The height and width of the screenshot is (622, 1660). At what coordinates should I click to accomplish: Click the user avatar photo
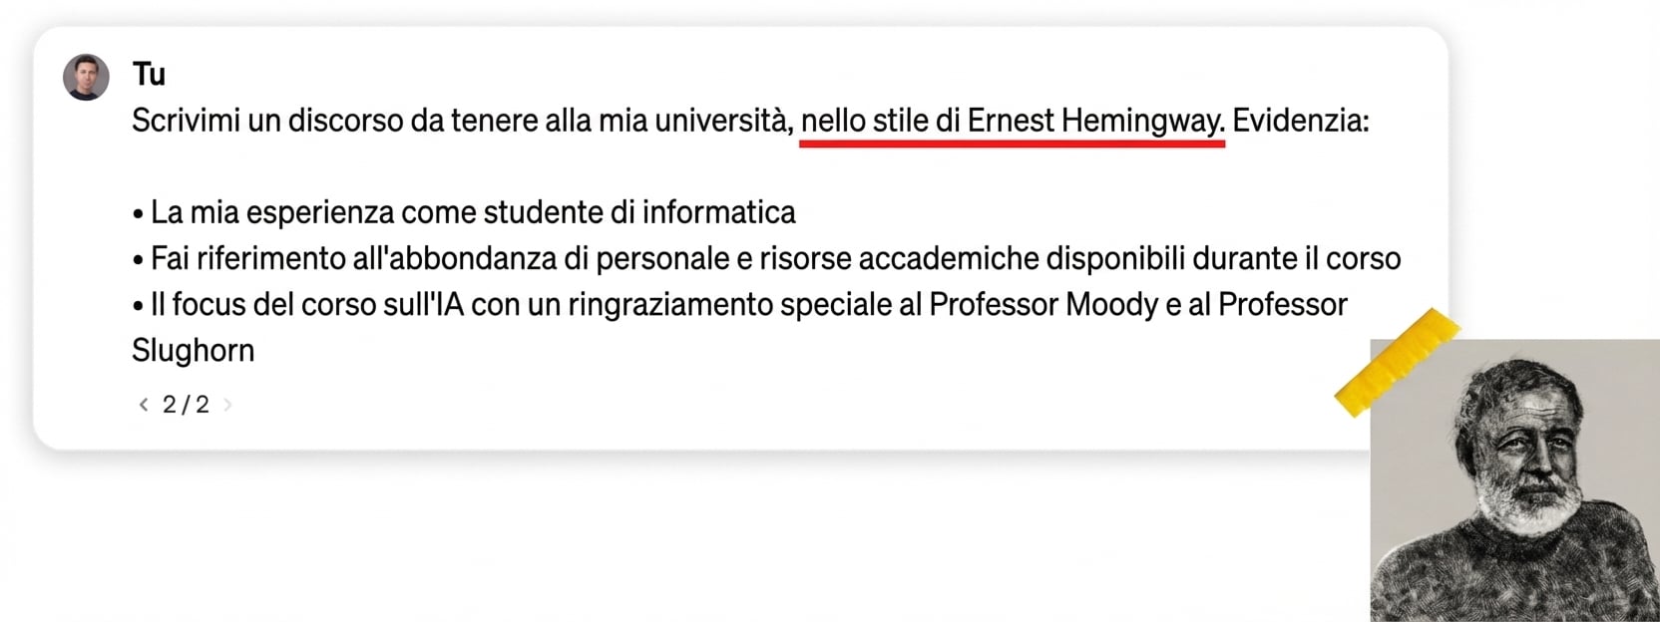tap(86, 78)
